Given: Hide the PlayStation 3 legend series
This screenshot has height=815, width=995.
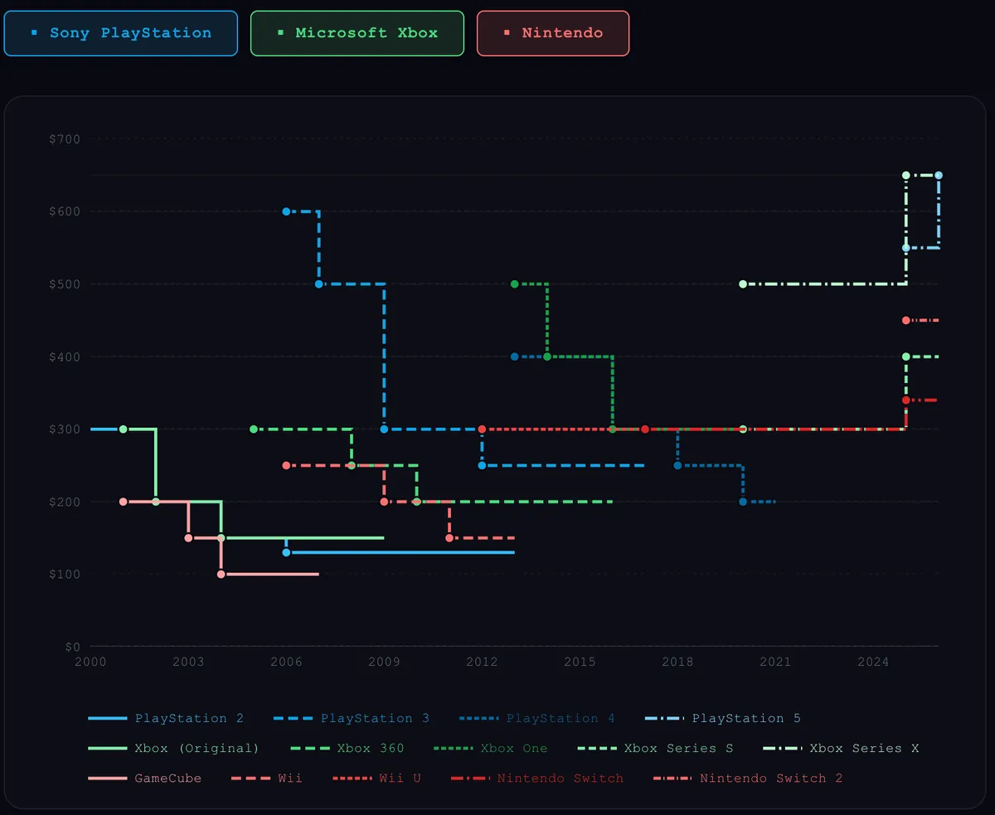Looking at the screenshot, I should [x=352, y=718].
